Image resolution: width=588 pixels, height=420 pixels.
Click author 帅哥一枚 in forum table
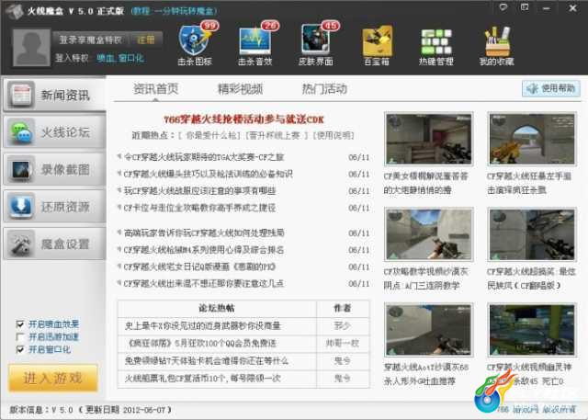pos(343,343)
